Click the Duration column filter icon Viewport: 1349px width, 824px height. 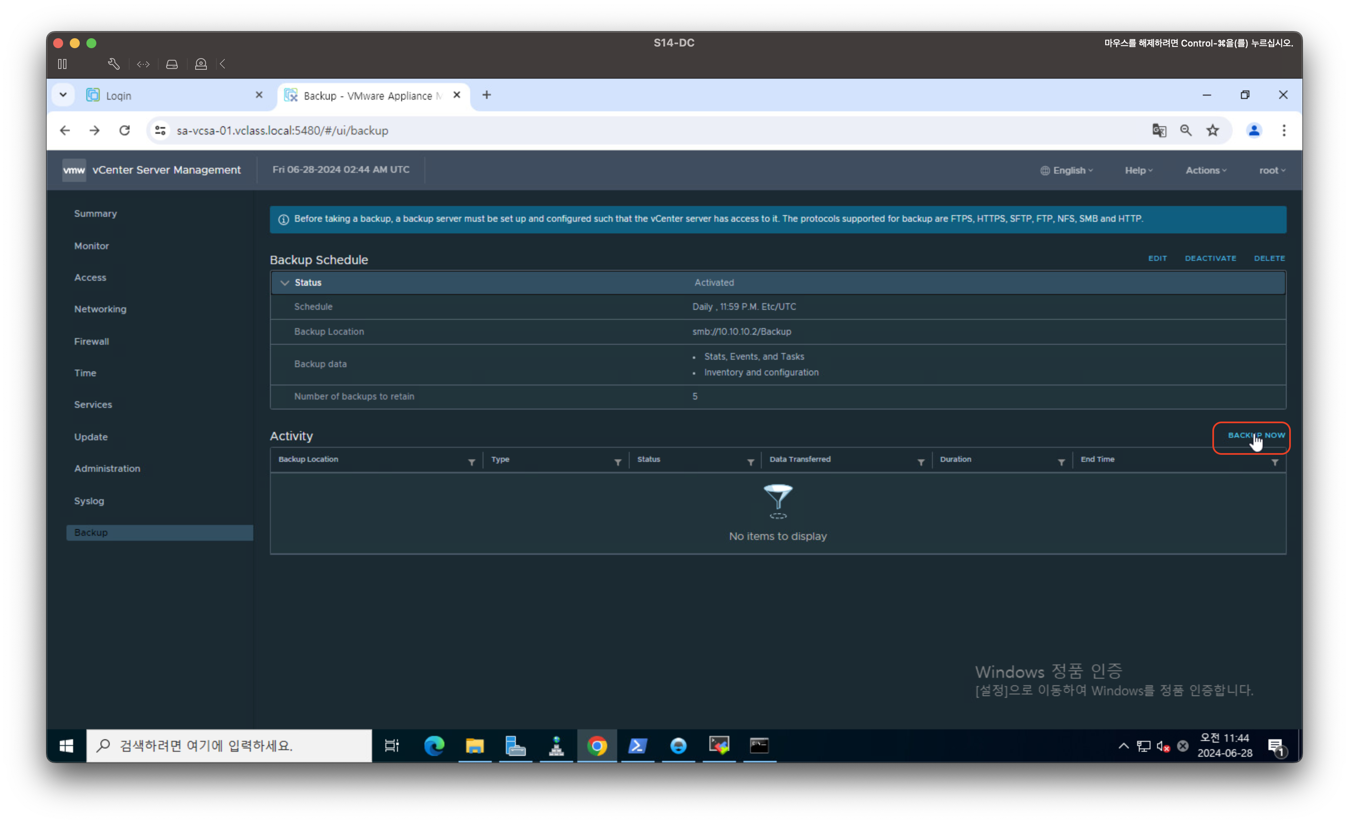pyautogui.click(x=1061, y=463)
